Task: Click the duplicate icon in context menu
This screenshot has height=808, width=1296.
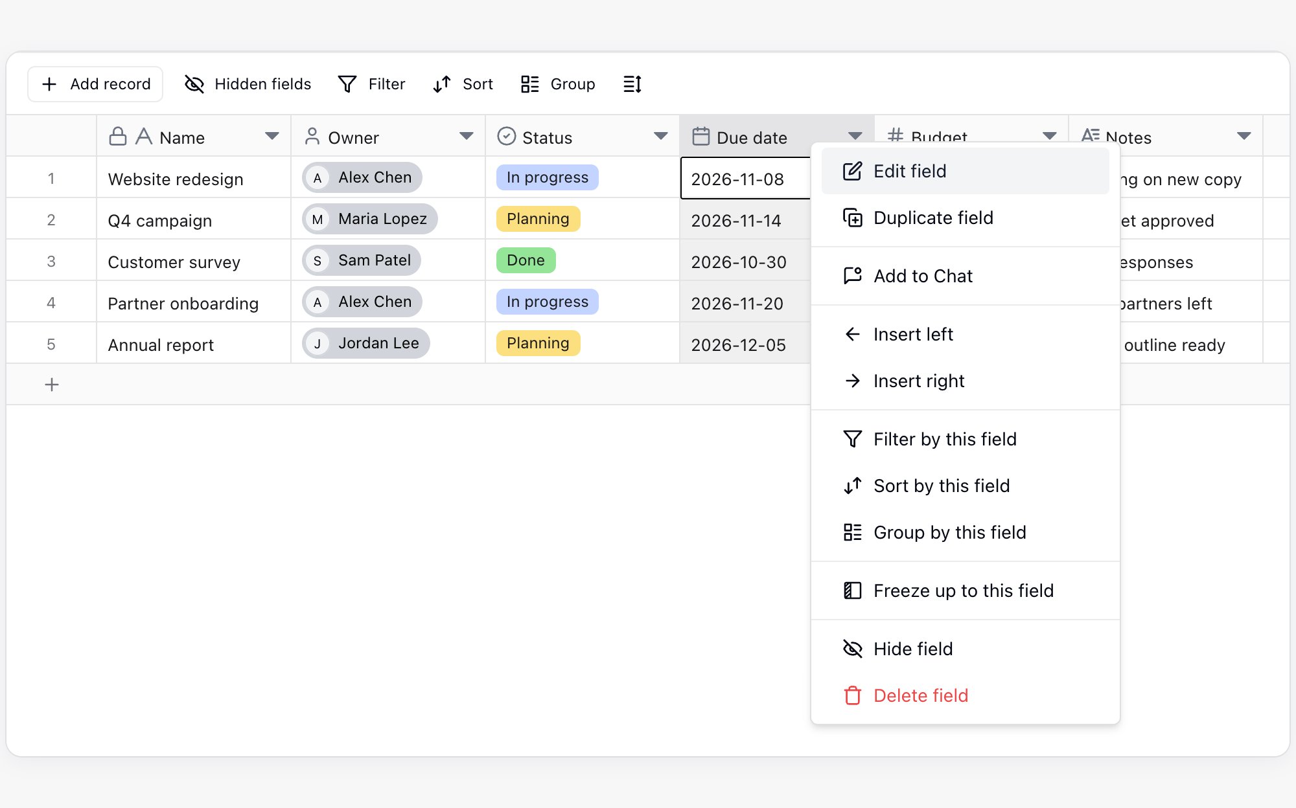Action: [x=852, y=218]
